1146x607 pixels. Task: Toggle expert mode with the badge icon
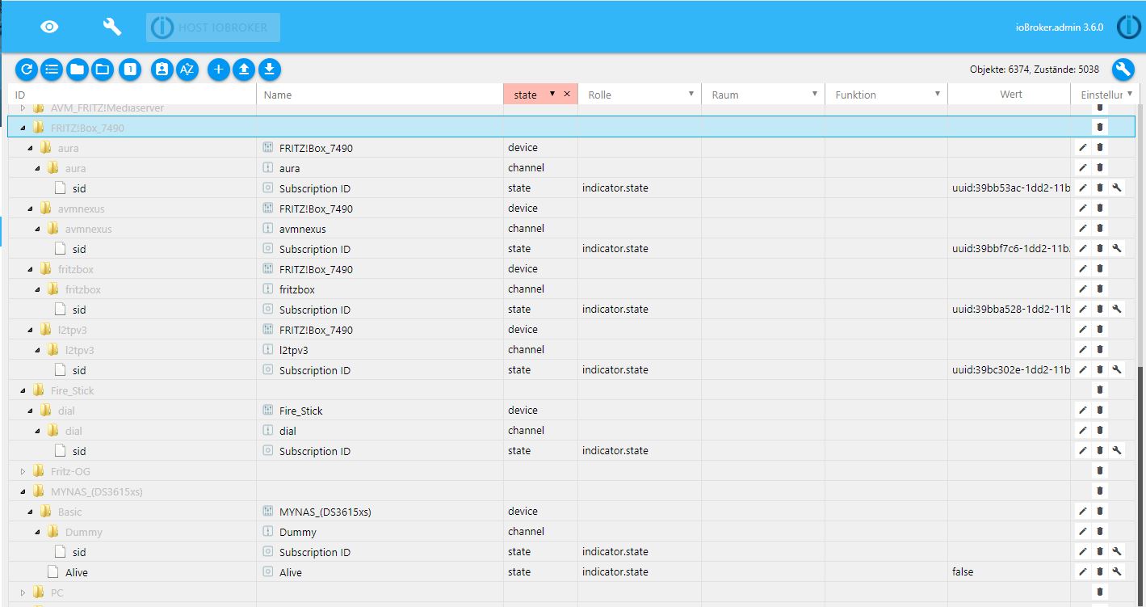(x=162, y=70)
